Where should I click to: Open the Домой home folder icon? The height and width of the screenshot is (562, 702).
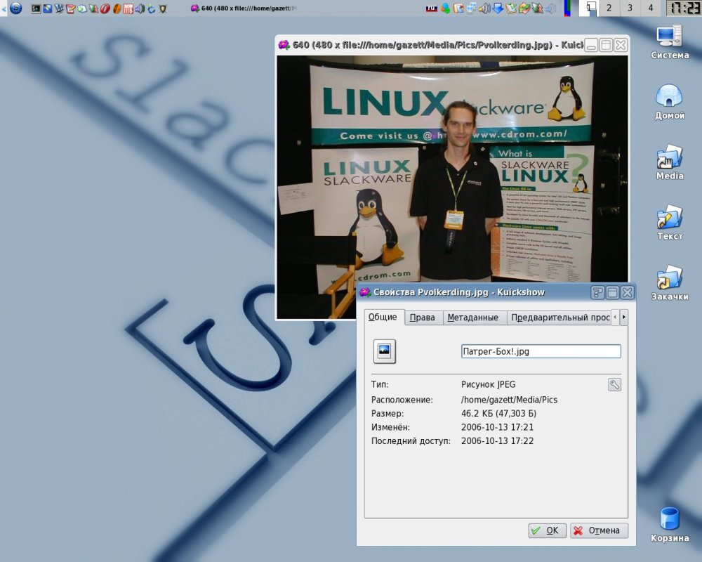[670, 103]
